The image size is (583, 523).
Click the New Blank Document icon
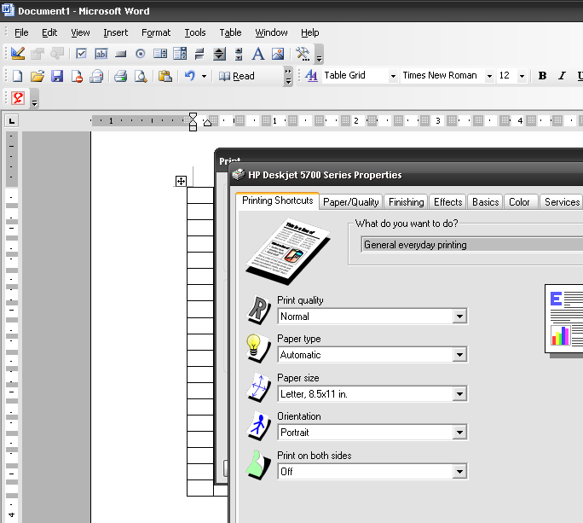[17, 76]
